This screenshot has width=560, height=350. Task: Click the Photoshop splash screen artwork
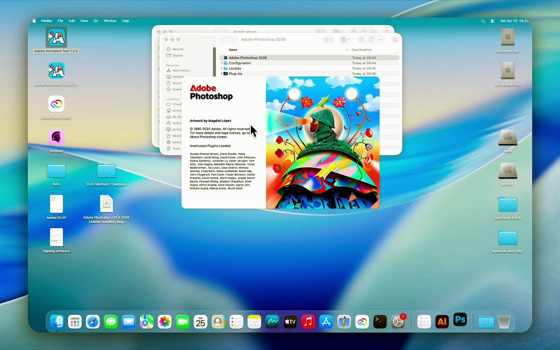323,142
